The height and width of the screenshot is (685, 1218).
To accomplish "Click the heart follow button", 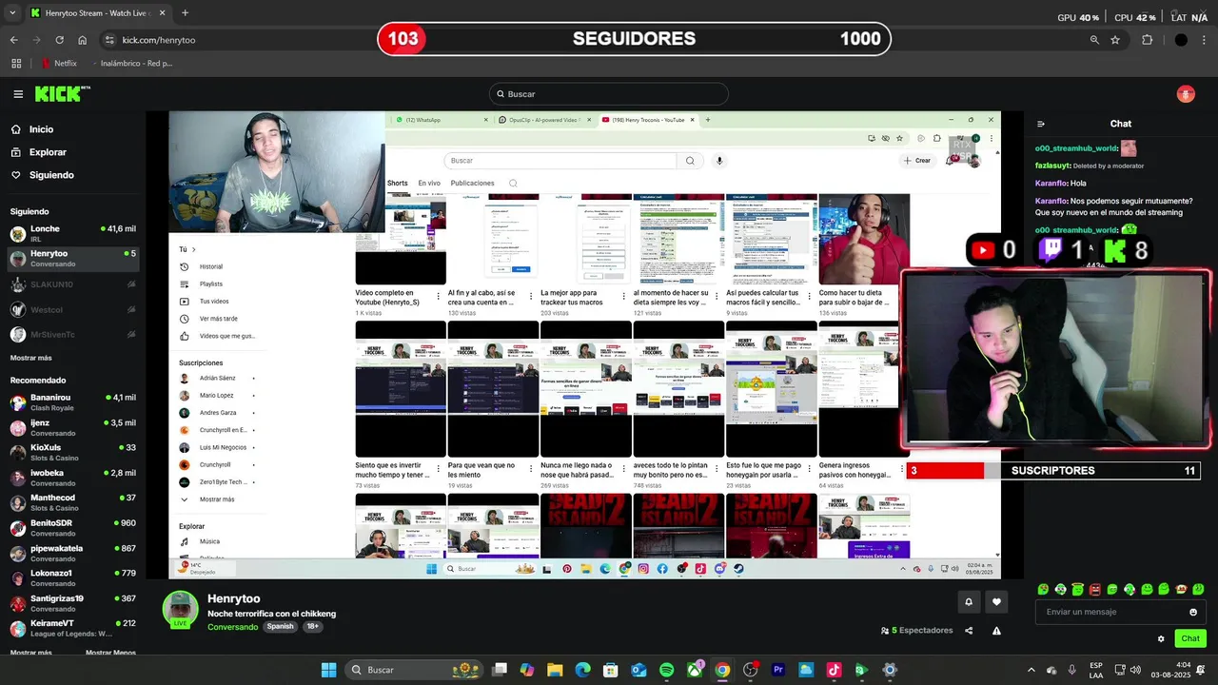I will tap(996, 601).
